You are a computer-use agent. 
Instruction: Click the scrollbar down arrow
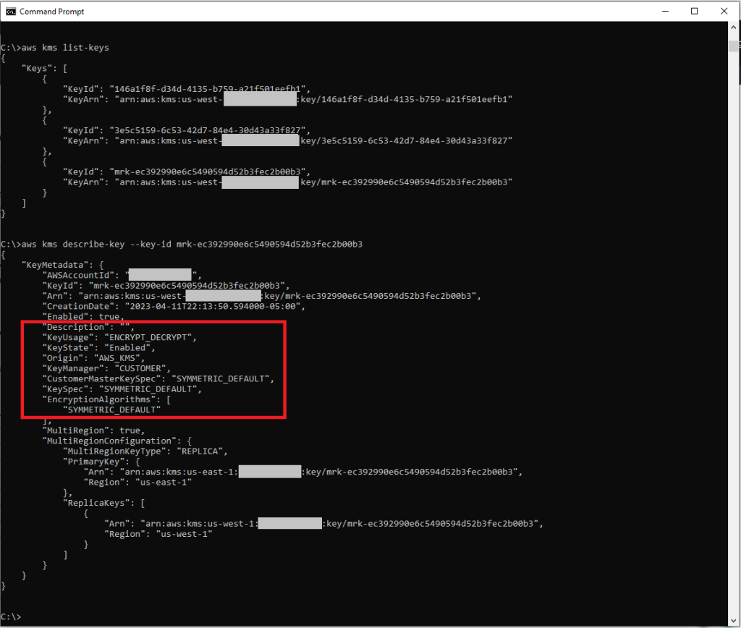point(734,621)
